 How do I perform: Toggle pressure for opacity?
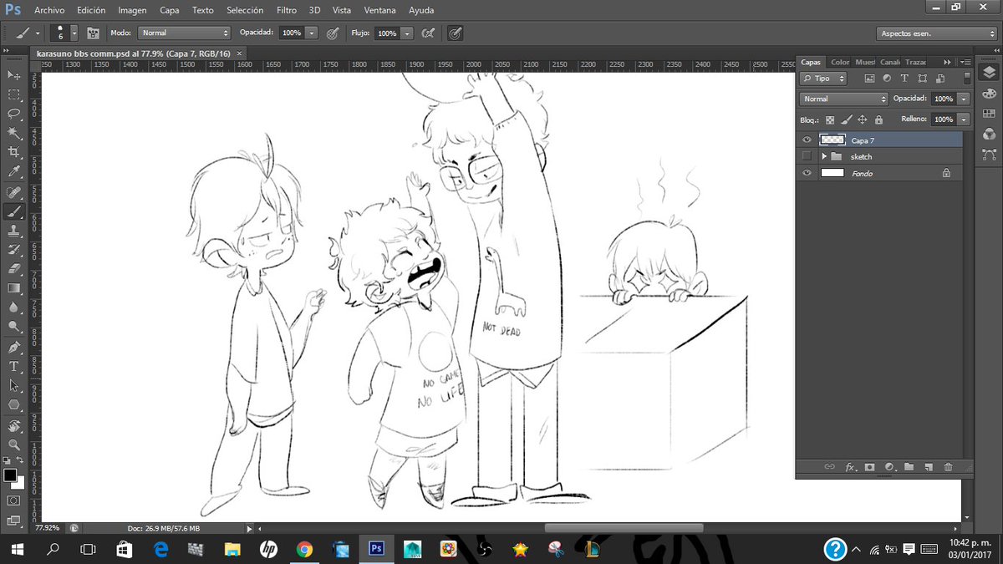click(332, 33)
